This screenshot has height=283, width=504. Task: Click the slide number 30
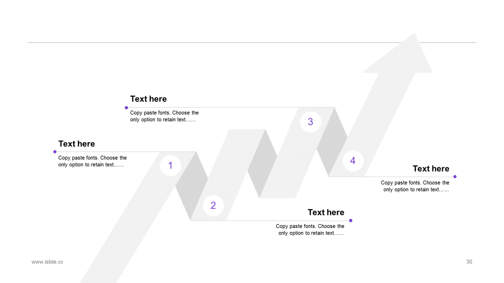(x=469, y=262)
